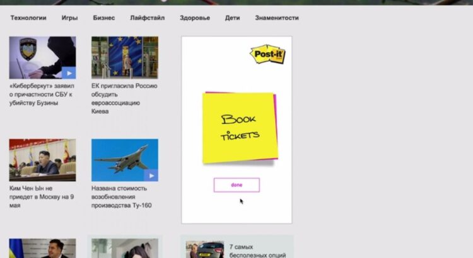Open the Игры category
This screenshot has width=473, height=258.
69,18
